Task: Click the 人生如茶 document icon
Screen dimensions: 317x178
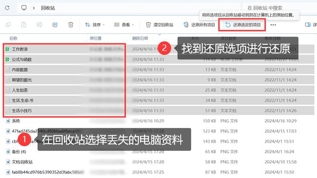Action: point(8,90)
